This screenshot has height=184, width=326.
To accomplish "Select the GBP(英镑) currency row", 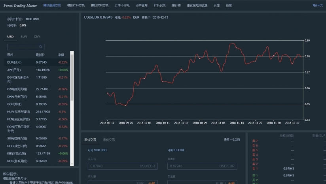I will 37,104.
